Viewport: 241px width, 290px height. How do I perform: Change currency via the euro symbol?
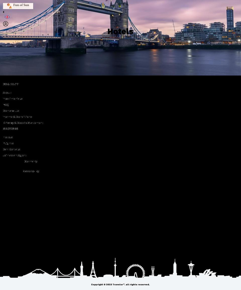[x=4, y=12]
